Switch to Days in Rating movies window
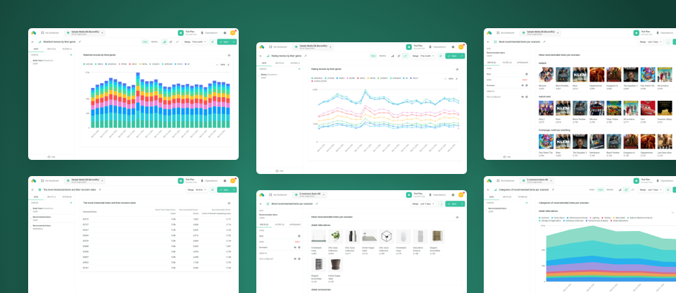 point(373,56)
